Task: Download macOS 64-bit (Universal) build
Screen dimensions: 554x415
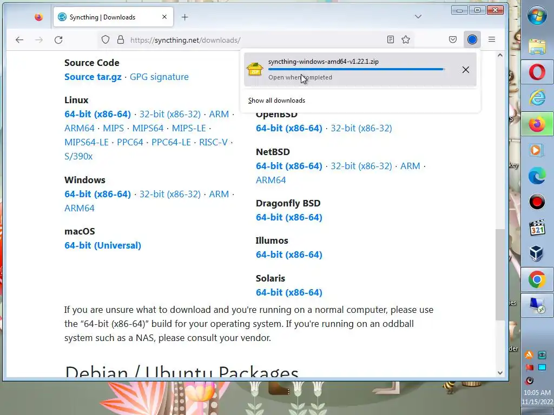Action: click(x=103, y=246)
